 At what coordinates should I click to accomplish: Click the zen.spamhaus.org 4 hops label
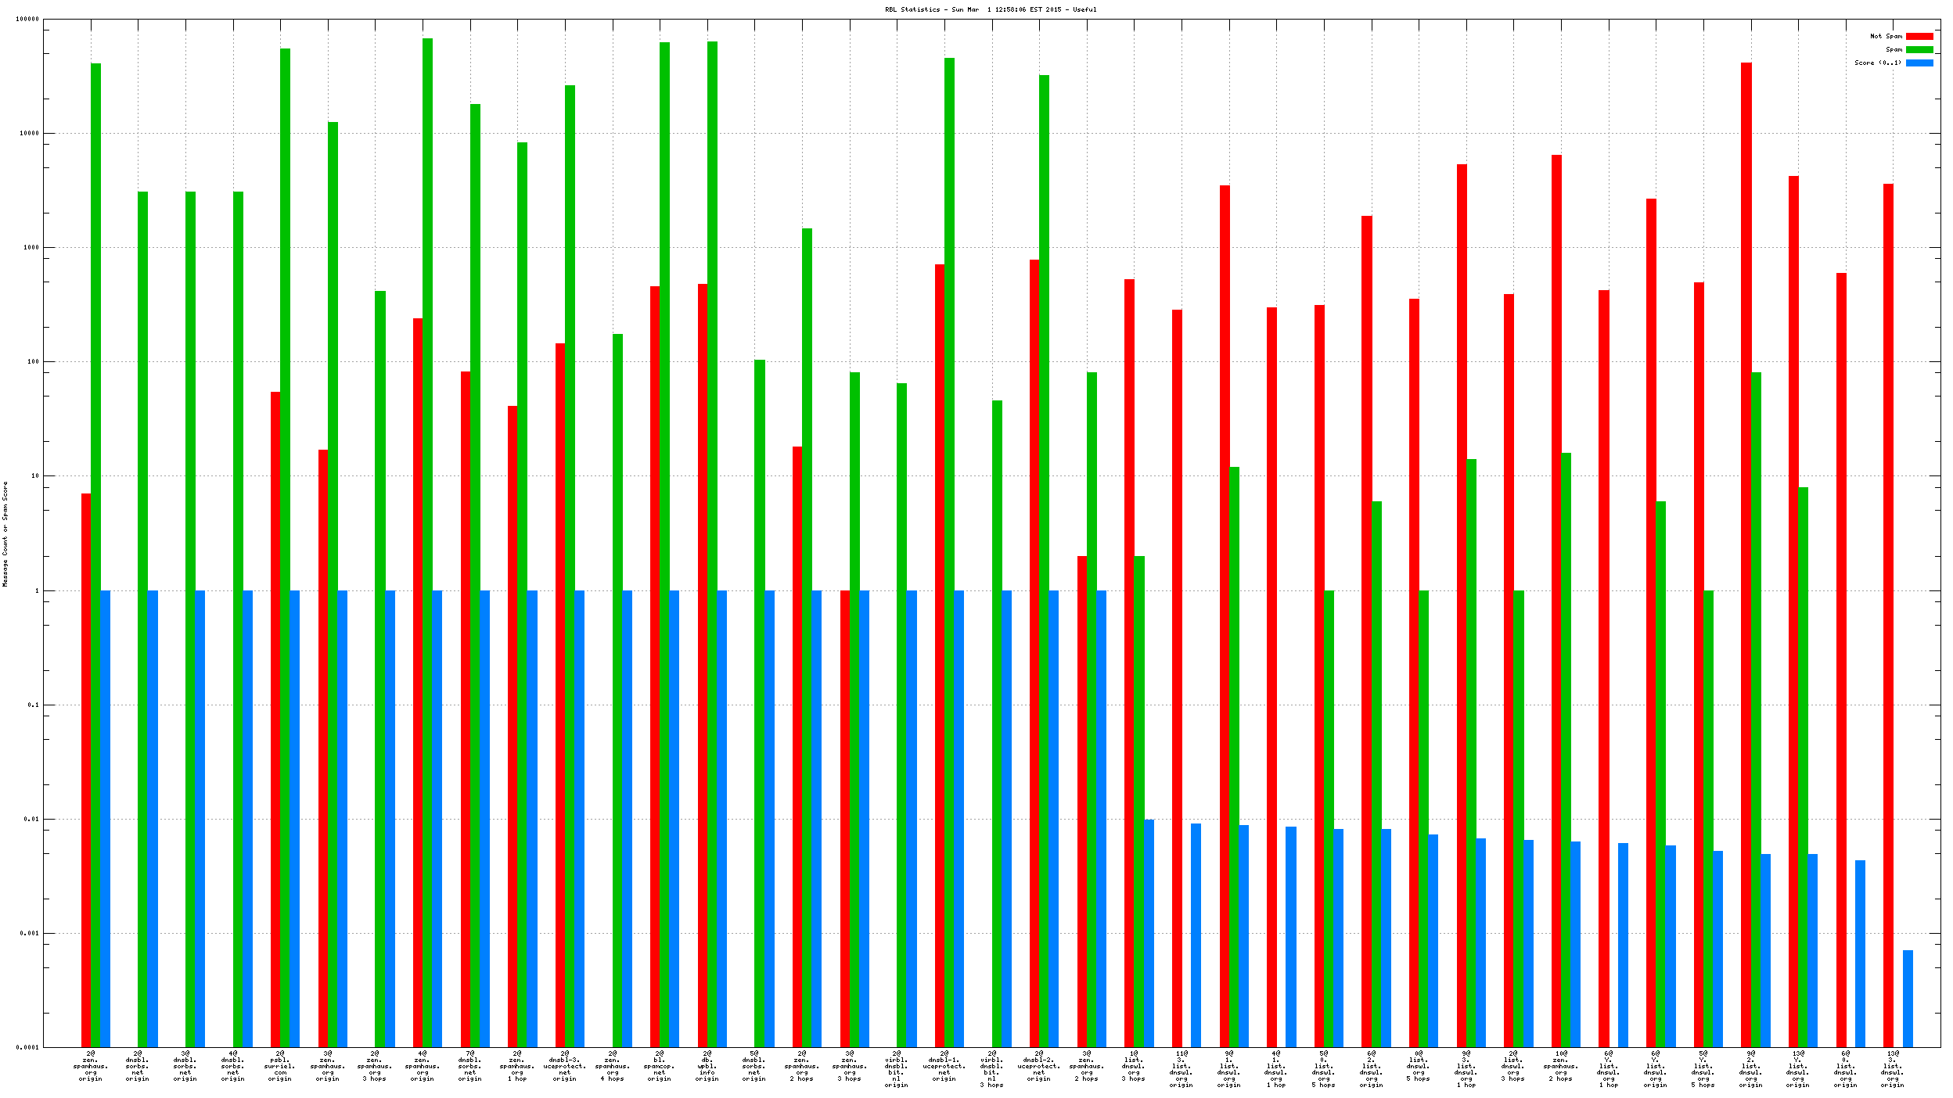tap(613, 1067)
